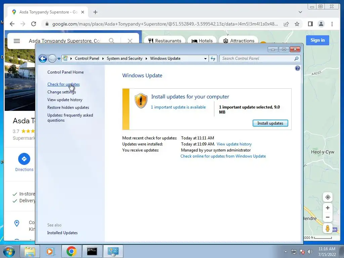Click System and Security breadcrumb
Screen dimensions: 344x258
pos(124,58)
